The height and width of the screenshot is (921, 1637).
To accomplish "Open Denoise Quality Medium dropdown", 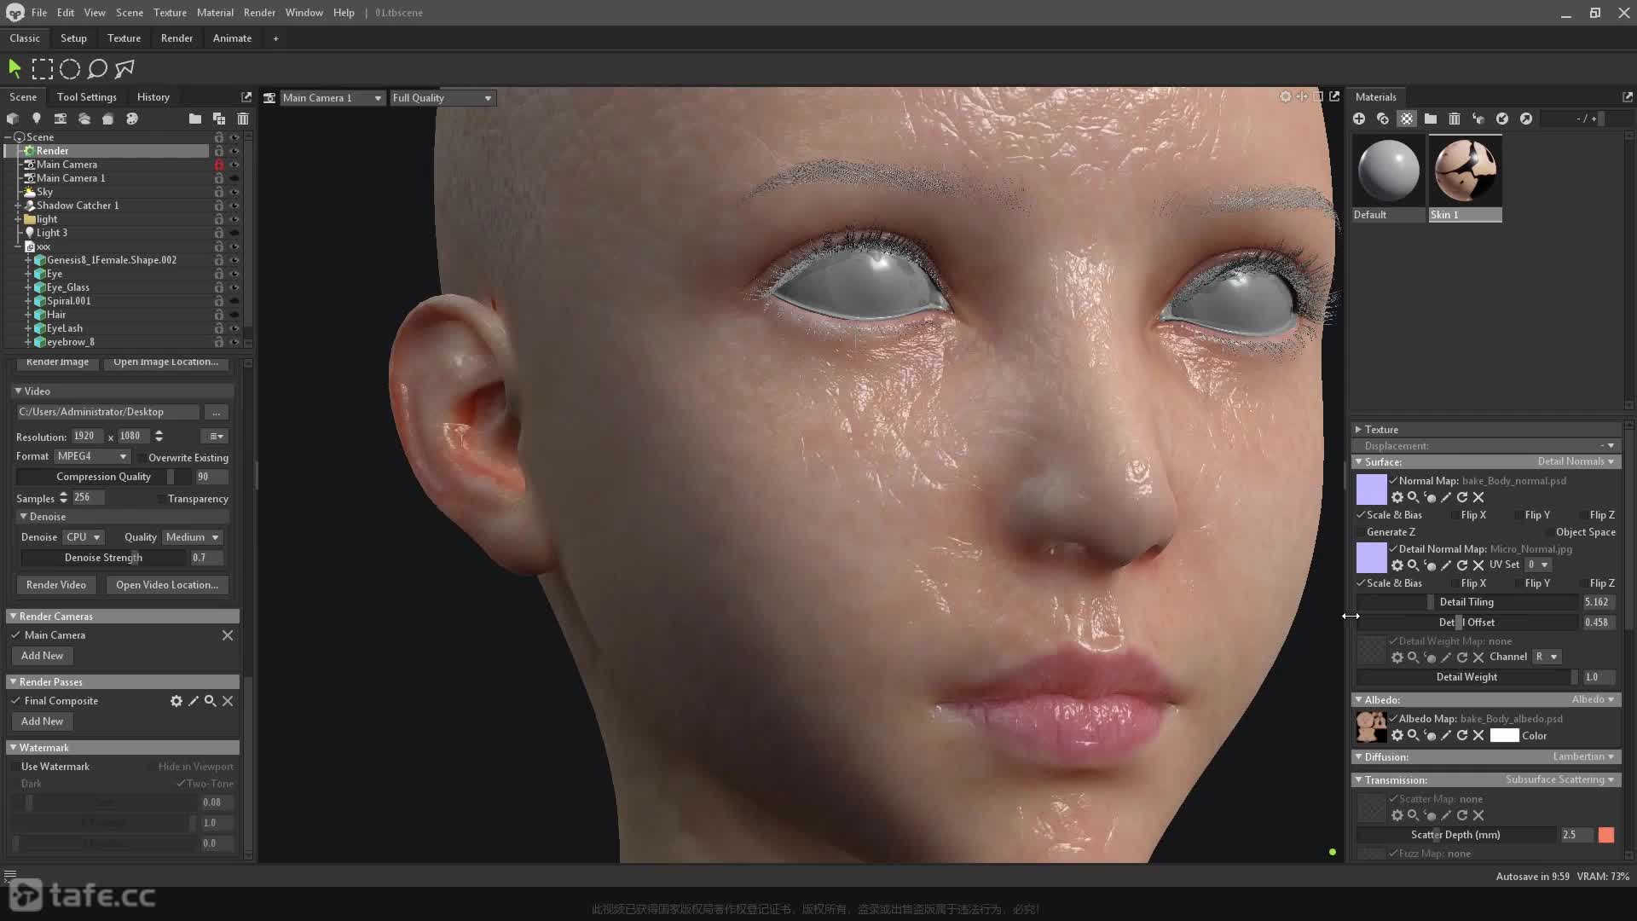I will (193, 537).
